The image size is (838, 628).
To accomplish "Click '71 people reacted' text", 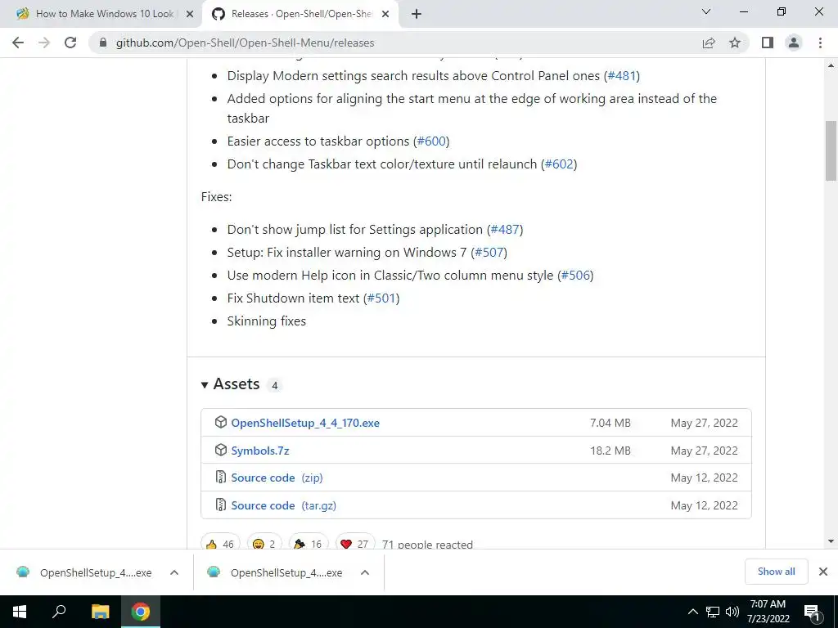I will (x=427, y=544).
